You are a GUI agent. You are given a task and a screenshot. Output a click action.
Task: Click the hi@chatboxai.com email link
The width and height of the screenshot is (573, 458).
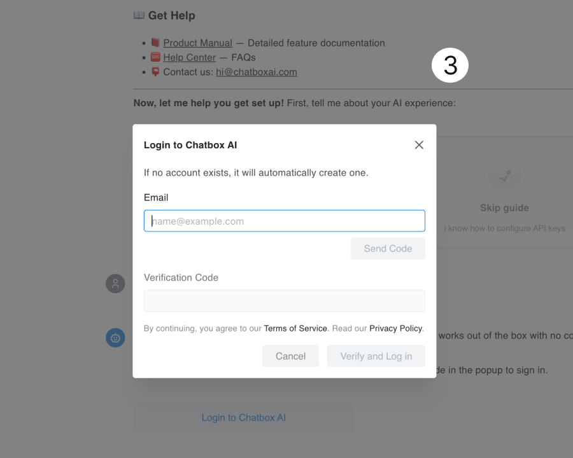[x=257, y=72]
